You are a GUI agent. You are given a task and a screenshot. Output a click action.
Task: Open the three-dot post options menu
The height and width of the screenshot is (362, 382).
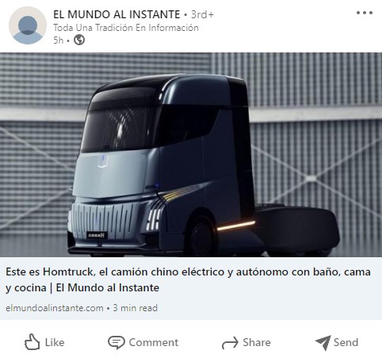[365, 13]
